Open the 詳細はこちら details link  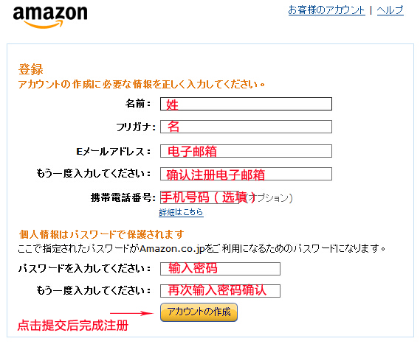181,212
